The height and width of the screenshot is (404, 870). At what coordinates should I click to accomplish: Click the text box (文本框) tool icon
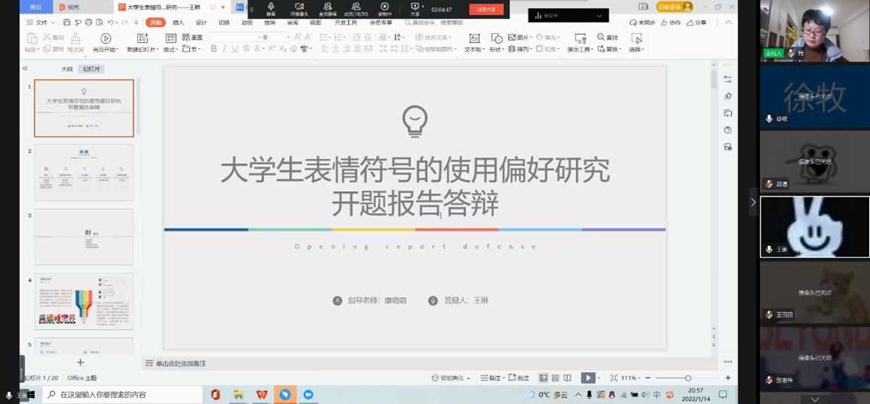point(474,38)
